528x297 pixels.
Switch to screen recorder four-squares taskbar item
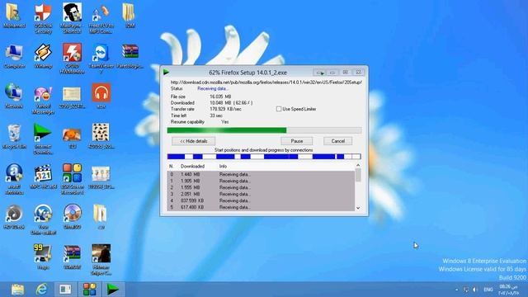[90, 290]
